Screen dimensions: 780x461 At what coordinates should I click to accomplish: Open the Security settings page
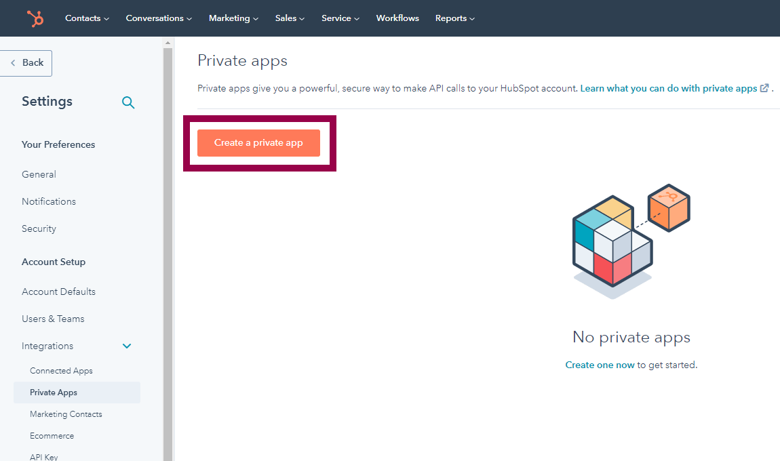coord(39,228)
